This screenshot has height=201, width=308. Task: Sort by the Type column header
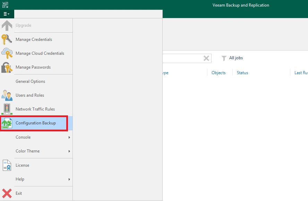pos(165,73)
